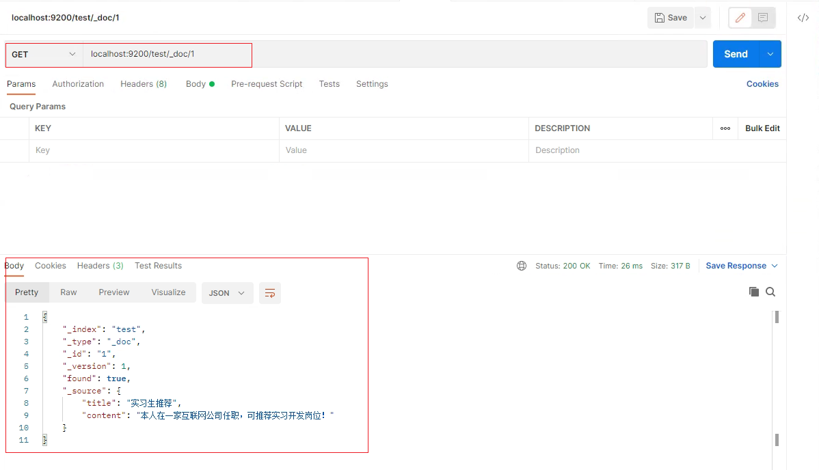Select the Preview view mode
This screenshot has height=470, width=819.
(114, 292)
